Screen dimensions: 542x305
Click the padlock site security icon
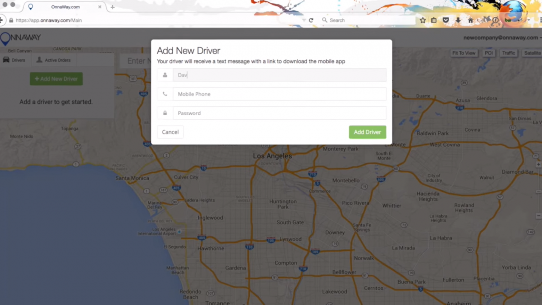tap(11, 20)
